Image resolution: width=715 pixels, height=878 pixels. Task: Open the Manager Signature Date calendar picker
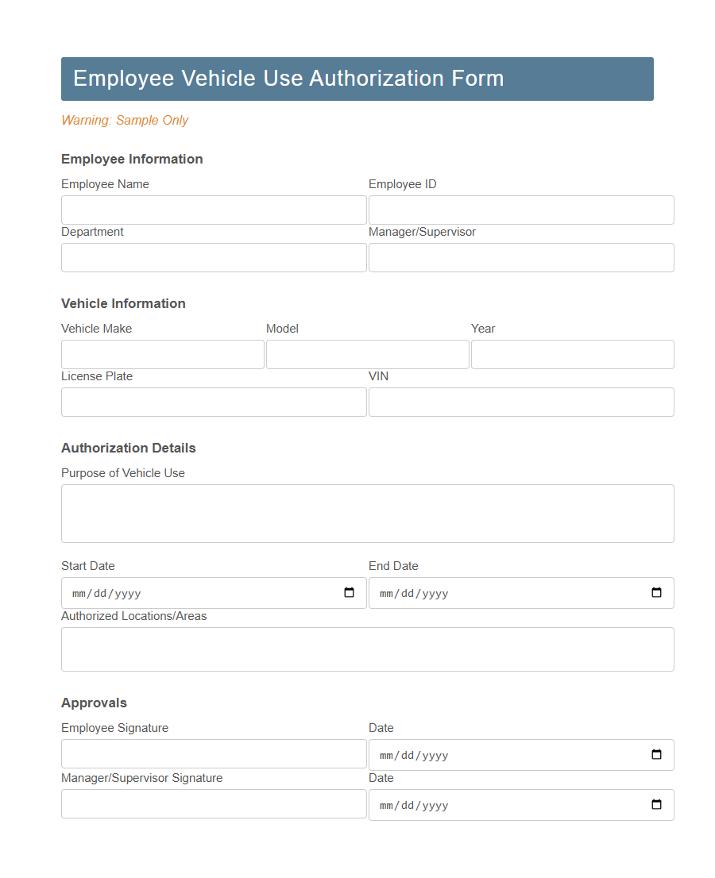(655, 804)
